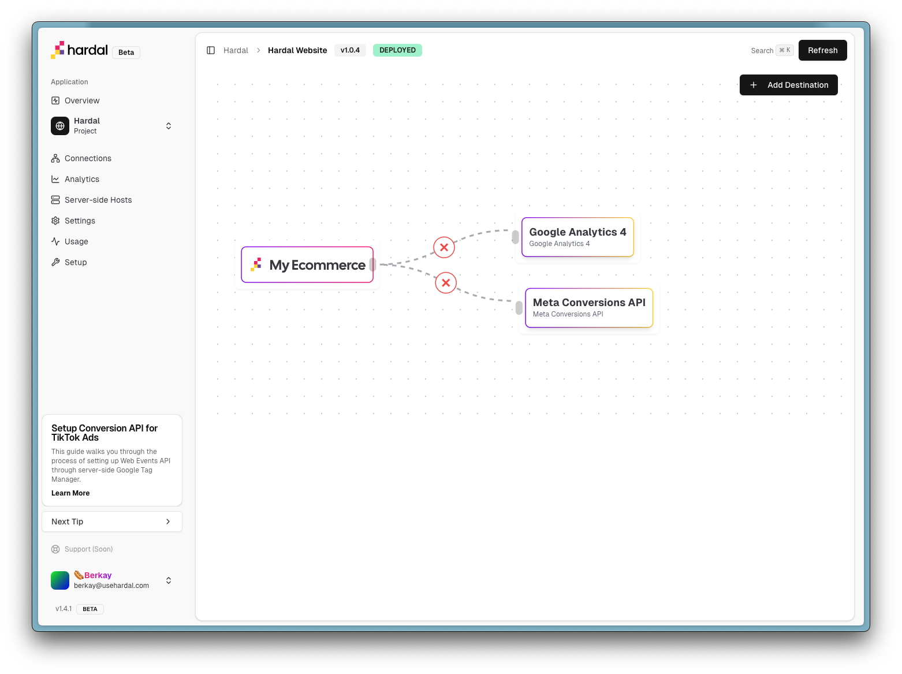Toggle the sidebar panel icon
The width and height of the screenshot is (902, 674).
(211, 50)
